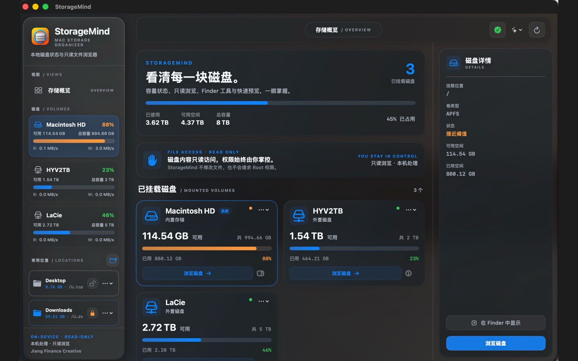This screenshot has height=361, width=578.
Task: Click the 880.12 GB used value in details
Action: tap(461, 174)
